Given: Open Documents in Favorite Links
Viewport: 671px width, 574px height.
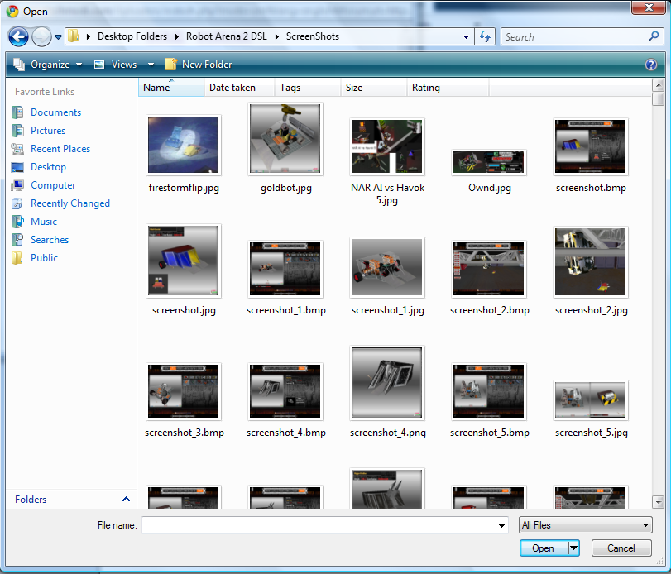Looking at the screenshot, I should 55,112.
